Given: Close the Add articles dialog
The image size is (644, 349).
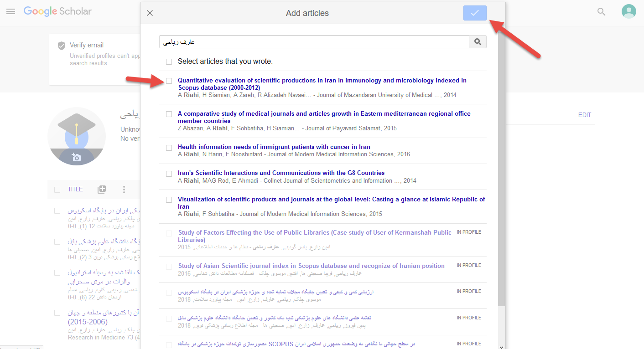Looking at the screenshot, I should pyautogui.click(x=150, y=13).
